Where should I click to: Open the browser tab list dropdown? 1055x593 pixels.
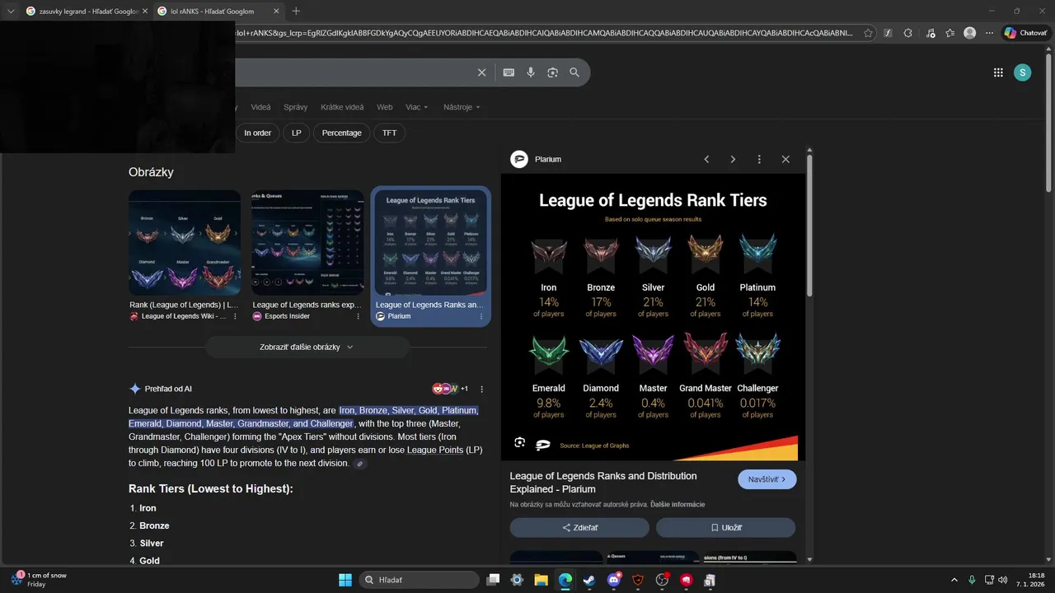pos(10,11)
